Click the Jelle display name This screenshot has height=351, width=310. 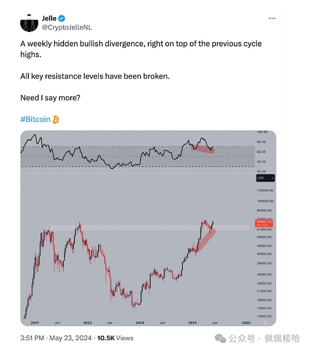coord(49,18)
